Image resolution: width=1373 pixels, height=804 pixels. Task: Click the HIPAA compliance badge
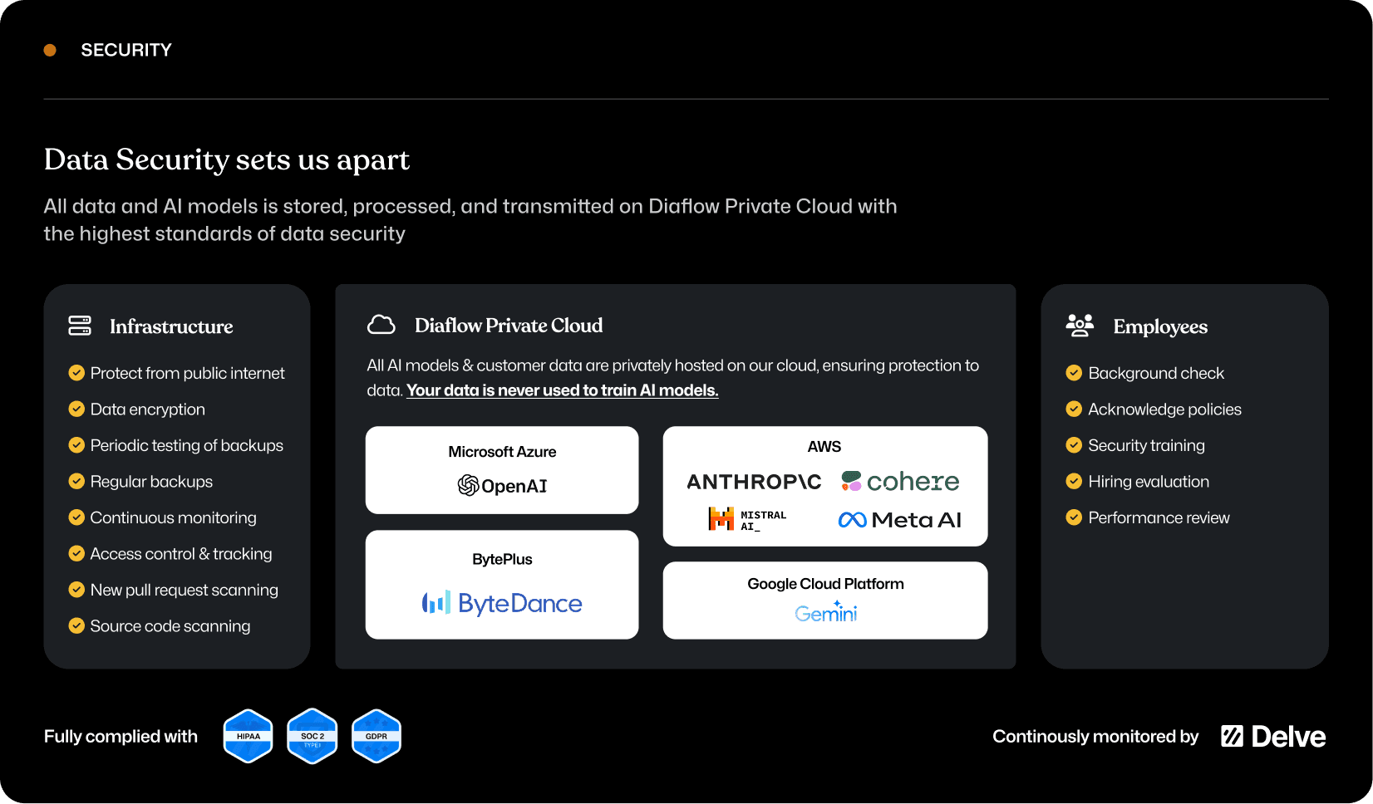[x=248, y=736]
